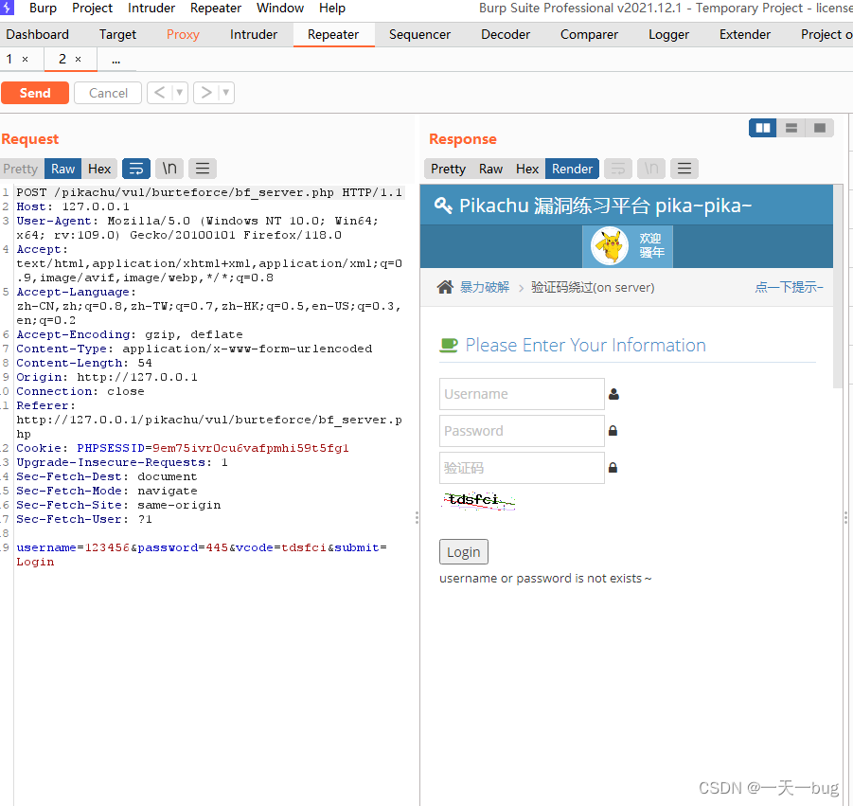Select top-bottom layout icon

(x=791, y=128)
